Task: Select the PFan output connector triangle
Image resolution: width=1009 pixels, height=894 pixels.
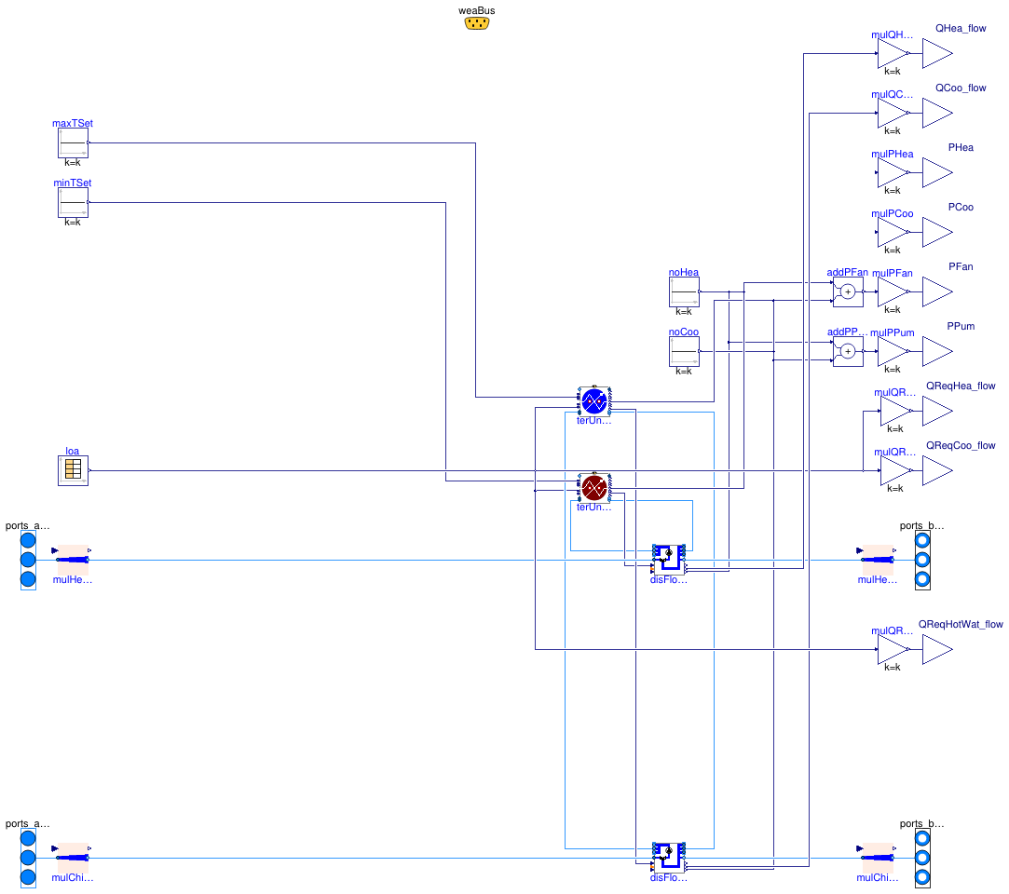Action: pyautogui.click(x=937, y=292)
